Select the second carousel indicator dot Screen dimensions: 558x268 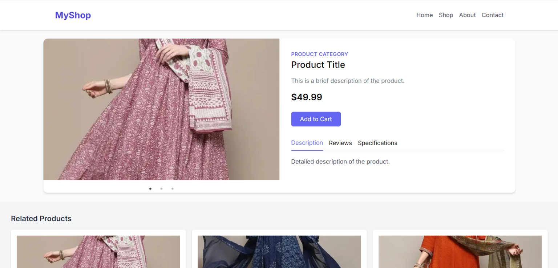161,188
